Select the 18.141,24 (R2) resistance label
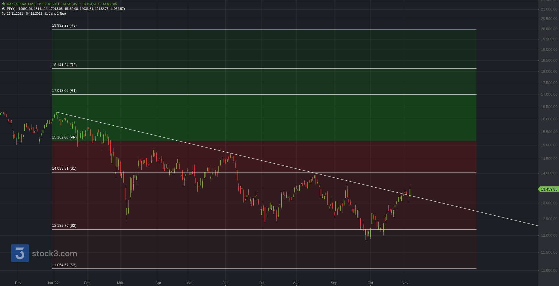 [x=64, y=65]
